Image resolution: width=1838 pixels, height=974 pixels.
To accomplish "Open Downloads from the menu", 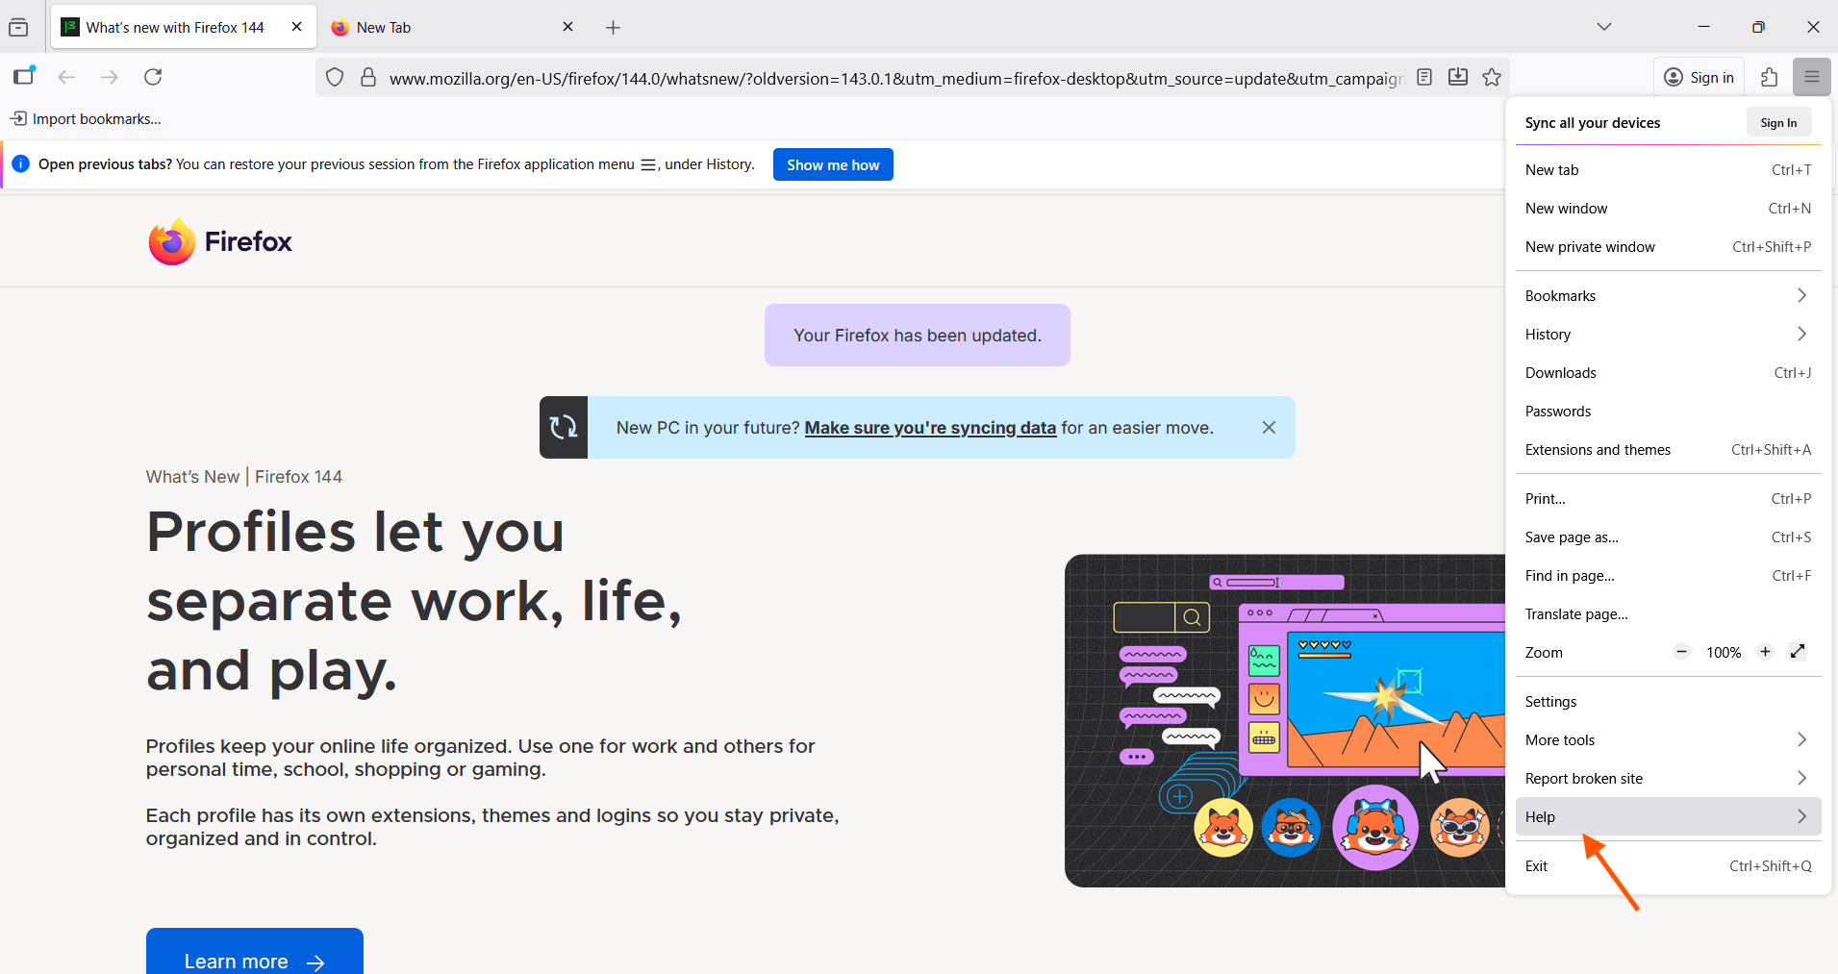I will [x=1669, y=373].
